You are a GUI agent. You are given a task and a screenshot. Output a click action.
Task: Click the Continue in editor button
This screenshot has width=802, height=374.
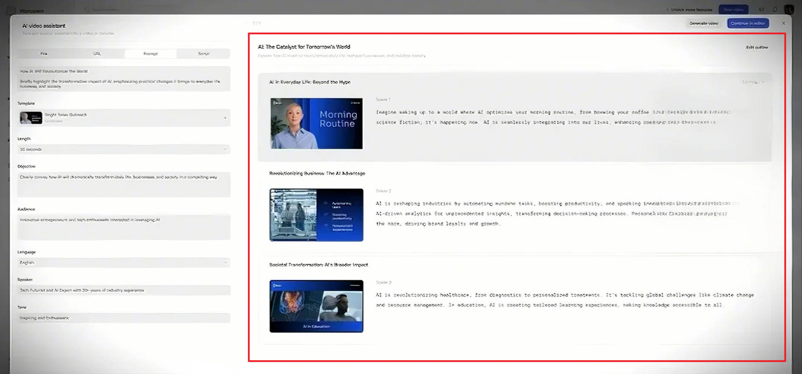click(x=748, y=23)
